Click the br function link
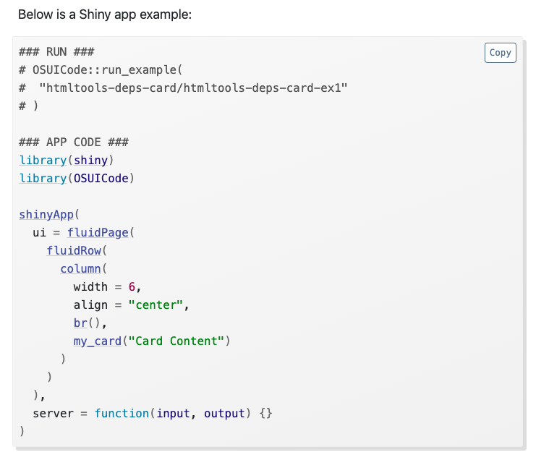This screenshot has width=549, height=460. pyautogui.click(x=80, y=323)
